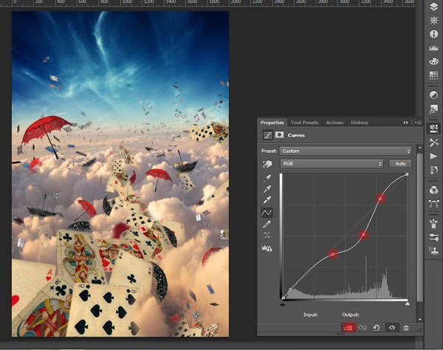Open the Brush Presets panel icon
The height and width of the screenshot is (350, 443).
[x=433, y=223]
